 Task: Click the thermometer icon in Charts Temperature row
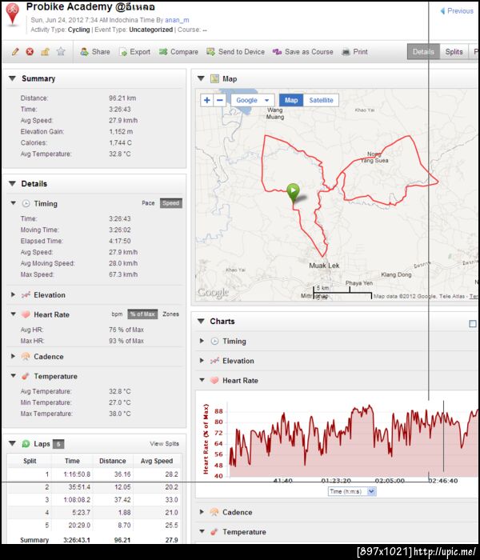[214, 532]
